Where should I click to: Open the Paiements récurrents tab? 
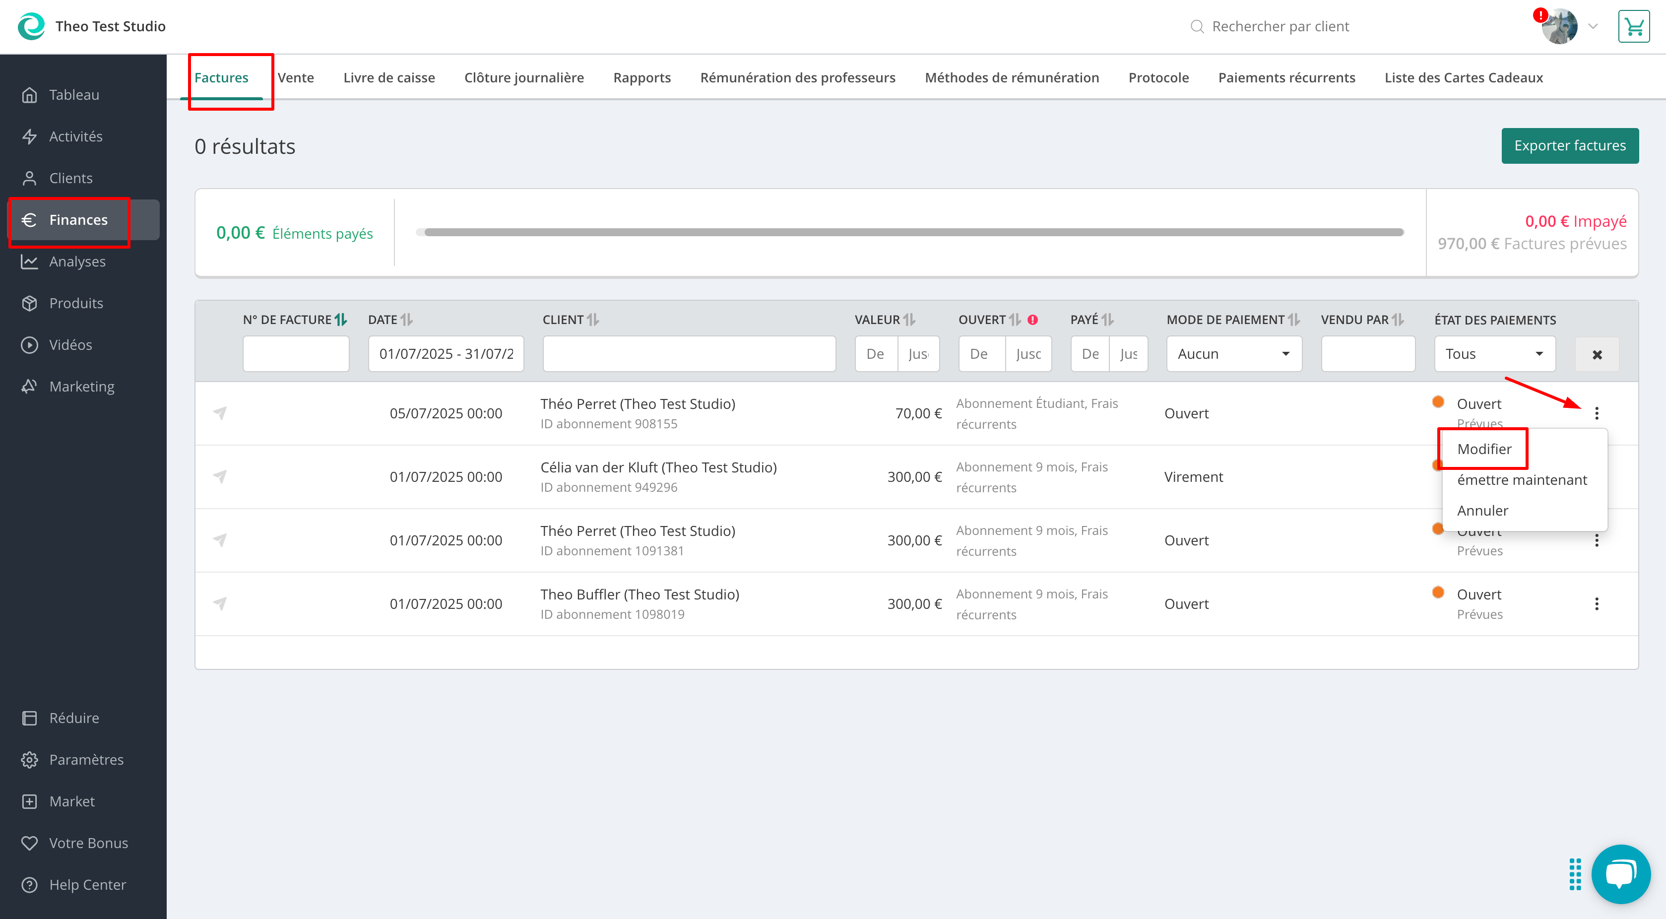[x=1286, y=77]
